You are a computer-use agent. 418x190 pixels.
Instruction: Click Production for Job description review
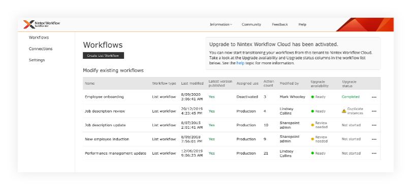click(246, 111)
